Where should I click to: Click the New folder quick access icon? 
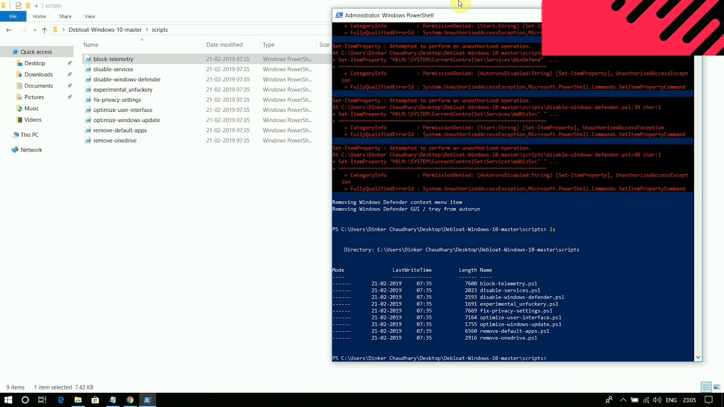point(27,6)
